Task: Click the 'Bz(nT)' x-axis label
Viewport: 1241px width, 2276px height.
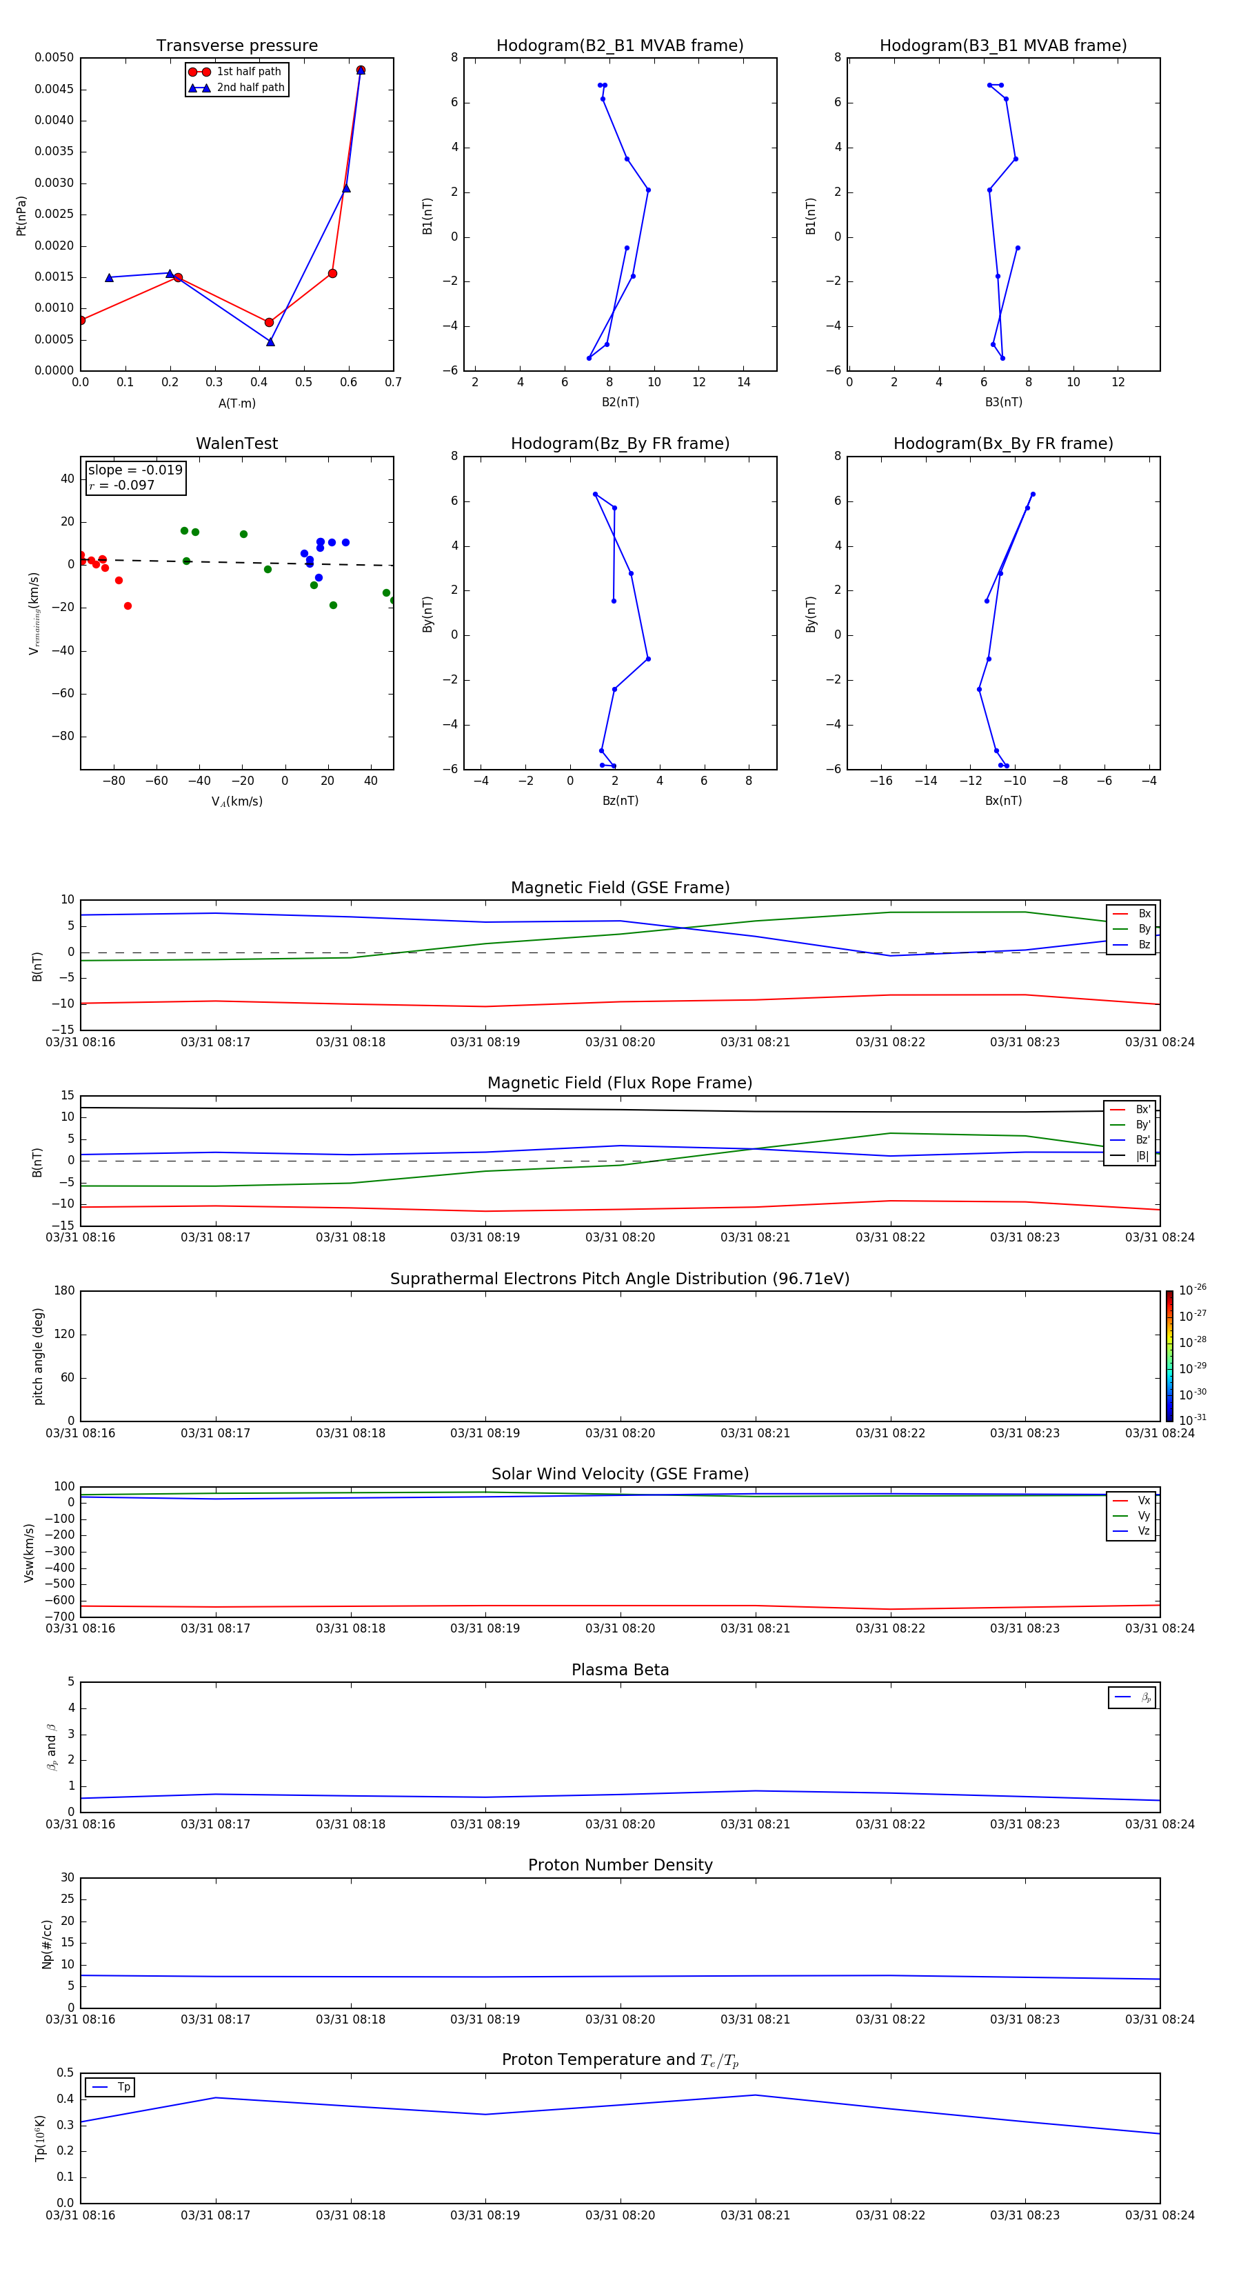Action: [620, 801]
